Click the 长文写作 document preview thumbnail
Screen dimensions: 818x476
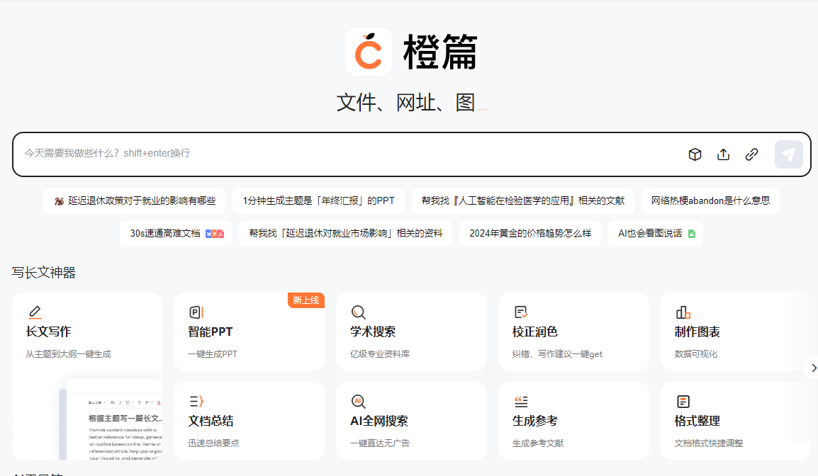111,420
